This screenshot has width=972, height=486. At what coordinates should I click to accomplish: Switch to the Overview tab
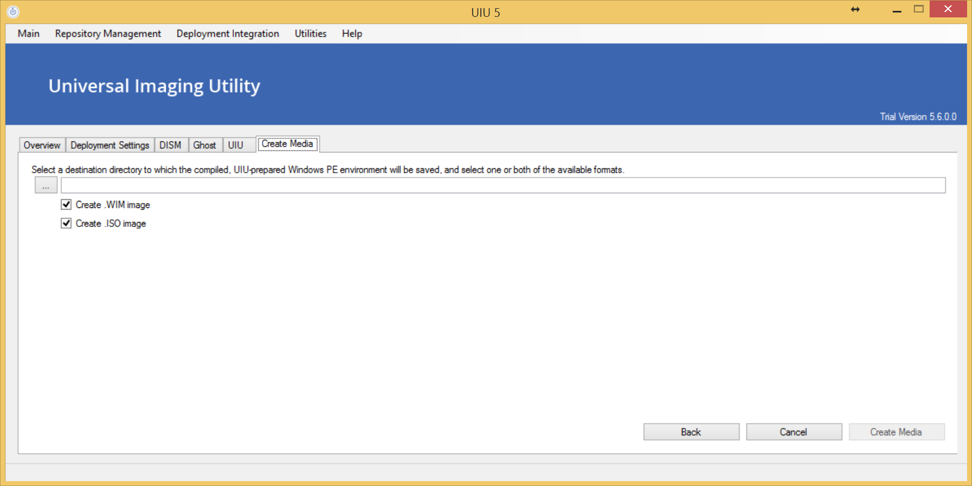tap(42, 145)
